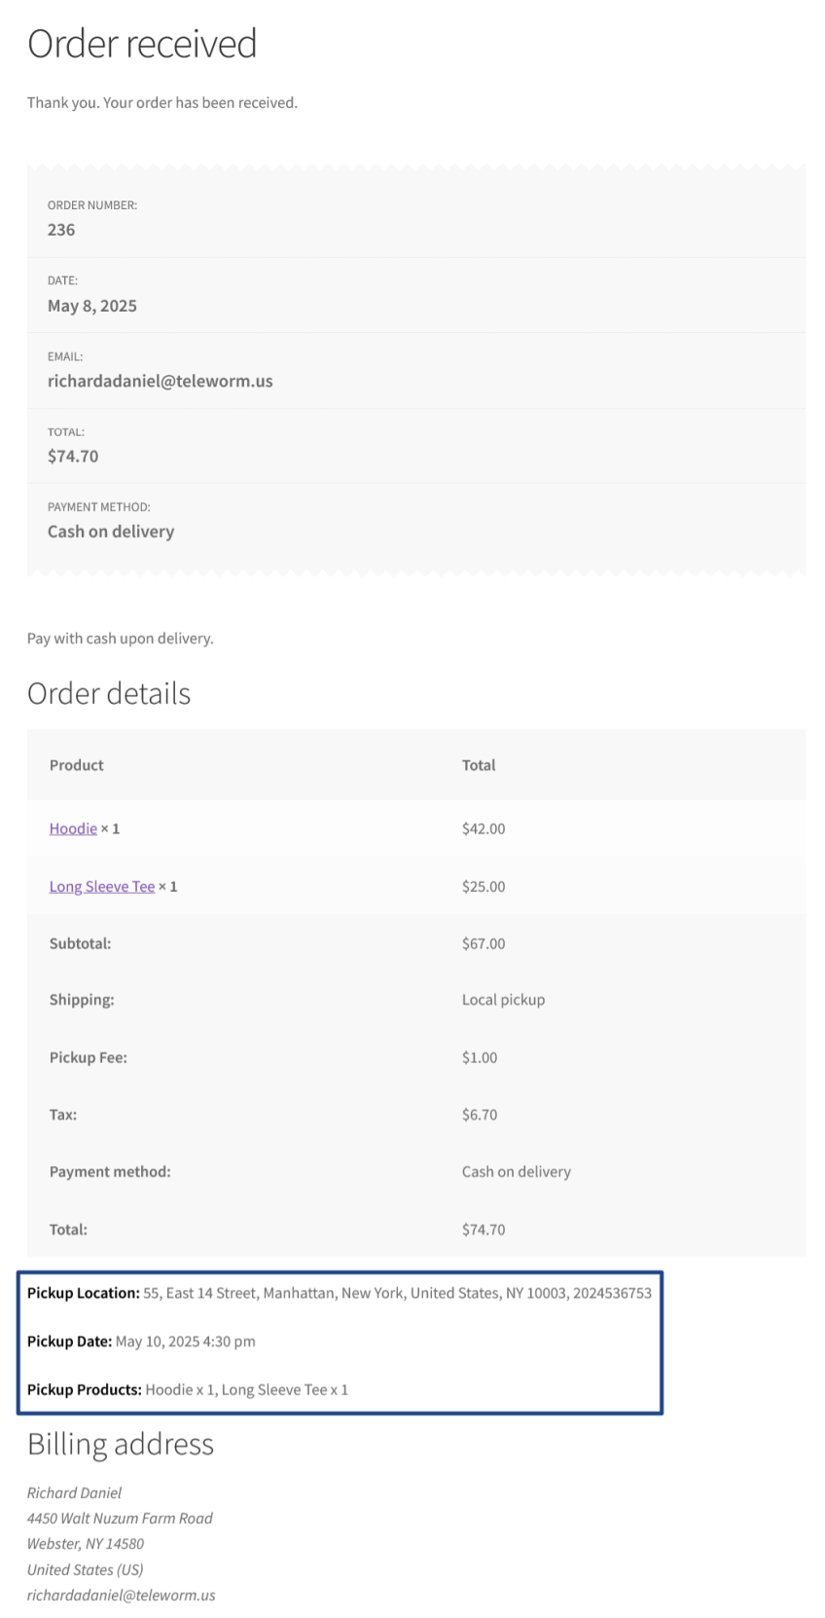Select the order number 236
825x1618 pixels.
61,230
